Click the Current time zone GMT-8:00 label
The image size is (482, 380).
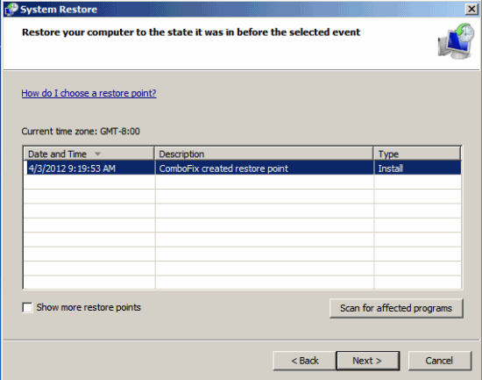coord(81,131)
